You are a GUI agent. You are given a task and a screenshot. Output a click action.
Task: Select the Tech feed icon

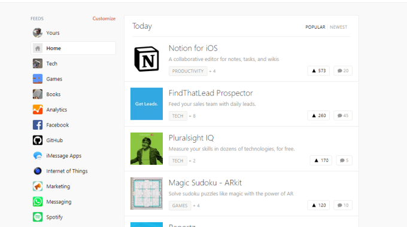coord(38,63)
